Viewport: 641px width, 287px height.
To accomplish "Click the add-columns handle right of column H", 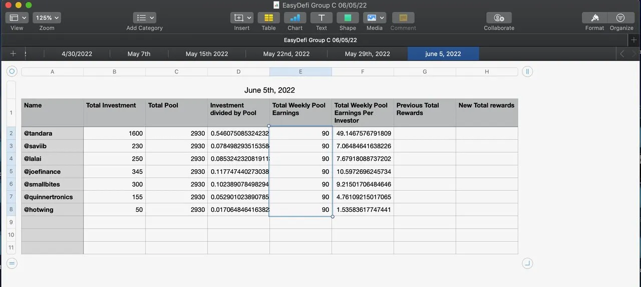I will 527,72.
